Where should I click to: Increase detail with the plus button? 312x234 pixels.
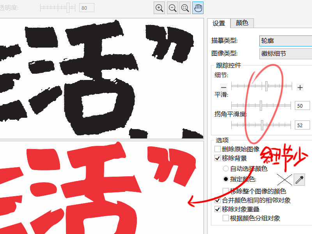300,87
